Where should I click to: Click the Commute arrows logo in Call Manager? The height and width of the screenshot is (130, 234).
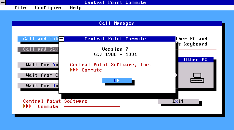tap(27, 106)
